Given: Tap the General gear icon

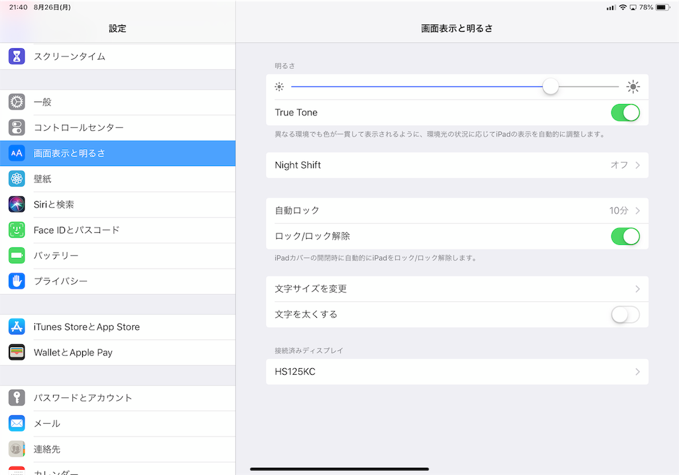Looking at the screenshot, I should pos(17,102).
